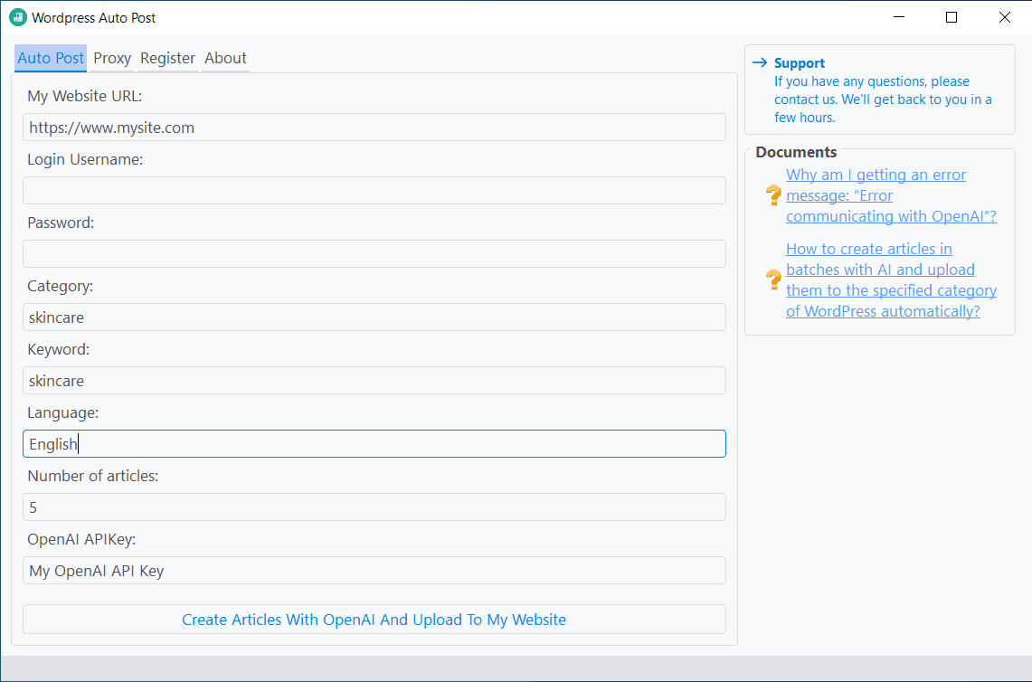The height and width of the screenshot is (682, 1032).
Task: Click the "OpenAI APIKey:" label
Action: pos(81,539)
